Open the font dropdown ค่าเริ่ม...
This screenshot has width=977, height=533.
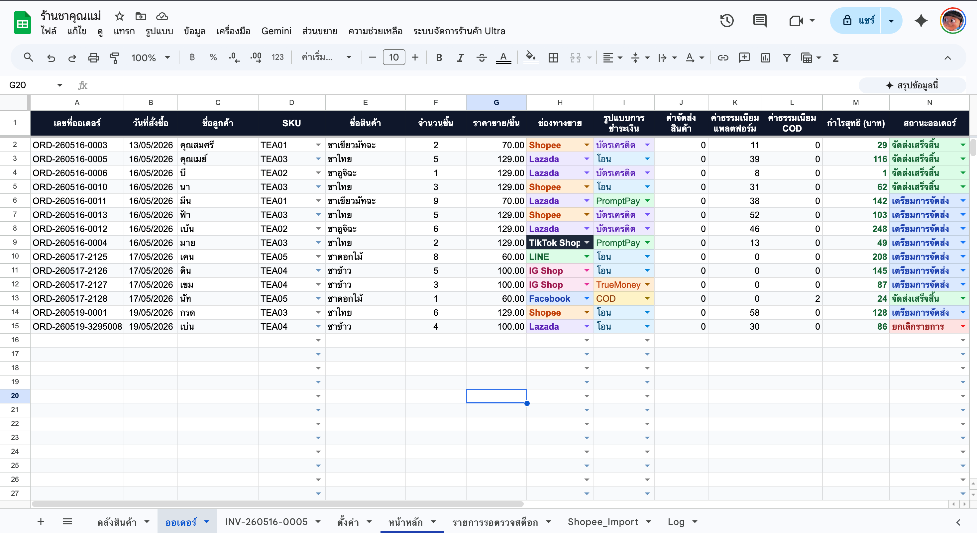pyautogui.click(x=326, y=58)
